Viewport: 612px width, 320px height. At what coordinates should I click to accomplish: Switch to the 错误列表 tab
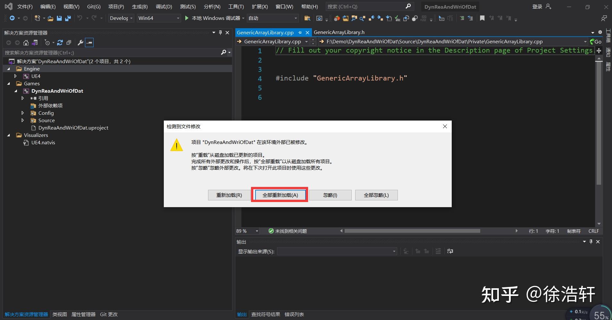click(x=294, y=314)
